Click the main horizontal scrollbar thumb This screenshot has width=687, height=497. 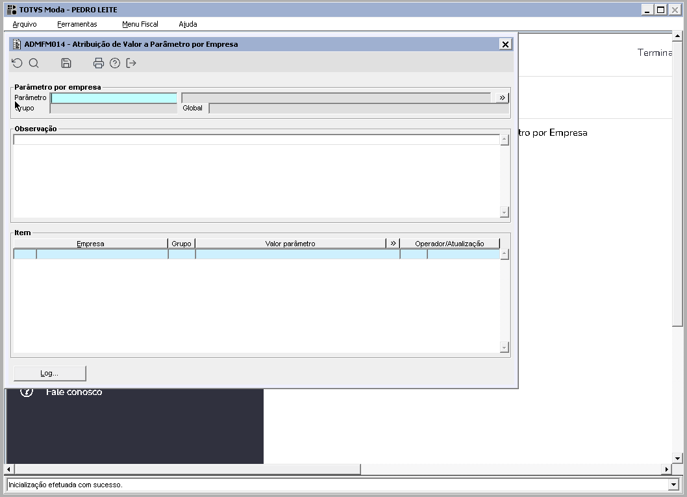pyautogui.click(x=188, y=469)
